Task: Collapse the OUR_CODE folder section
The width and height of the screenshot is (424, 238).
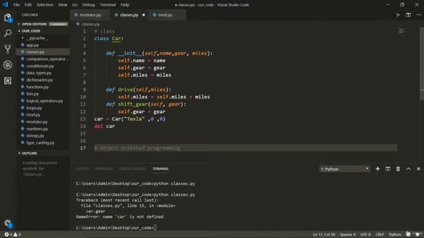Action: point(43,31)
